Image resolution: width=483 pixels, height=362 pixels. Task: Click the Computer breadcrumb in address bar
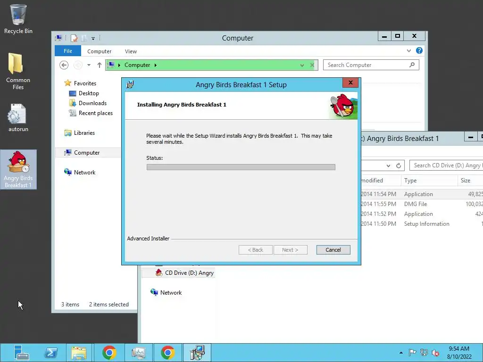(137, 65)
